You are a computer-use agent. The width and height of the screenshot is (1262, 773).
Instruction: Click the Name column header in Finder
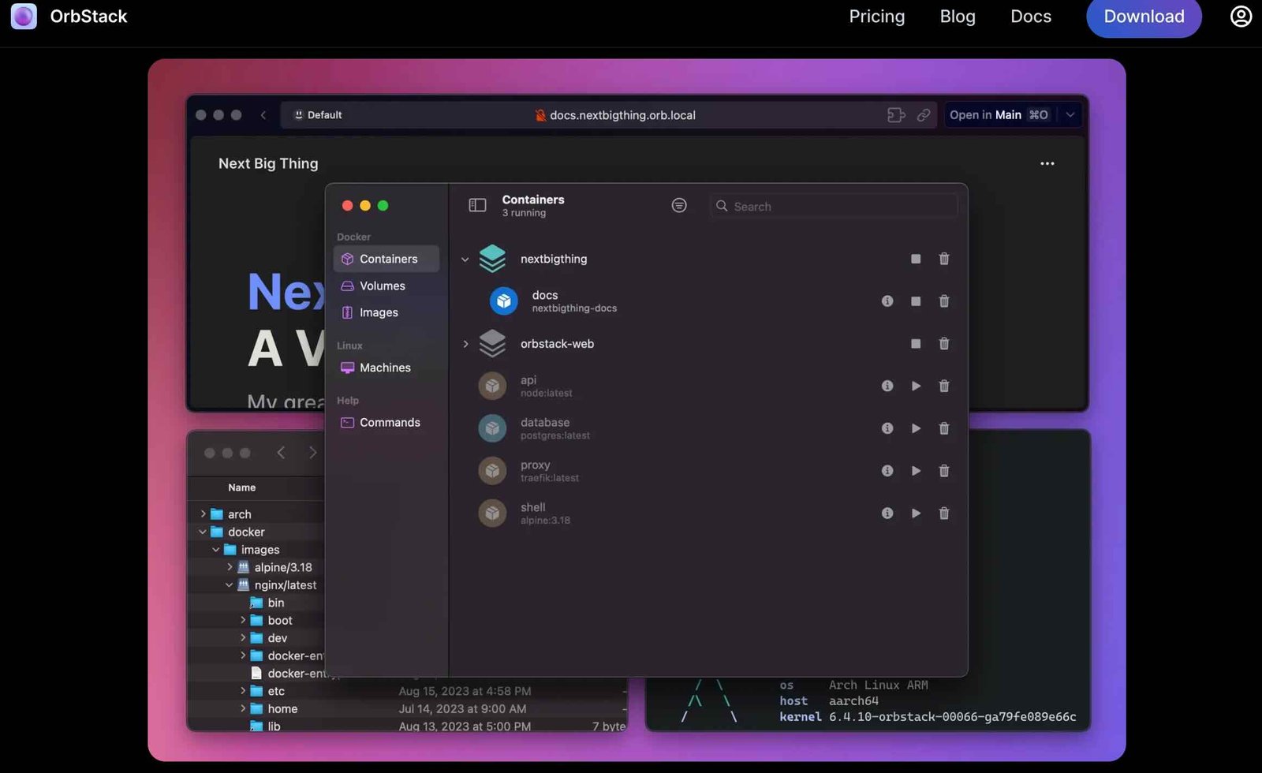point(241,487)
